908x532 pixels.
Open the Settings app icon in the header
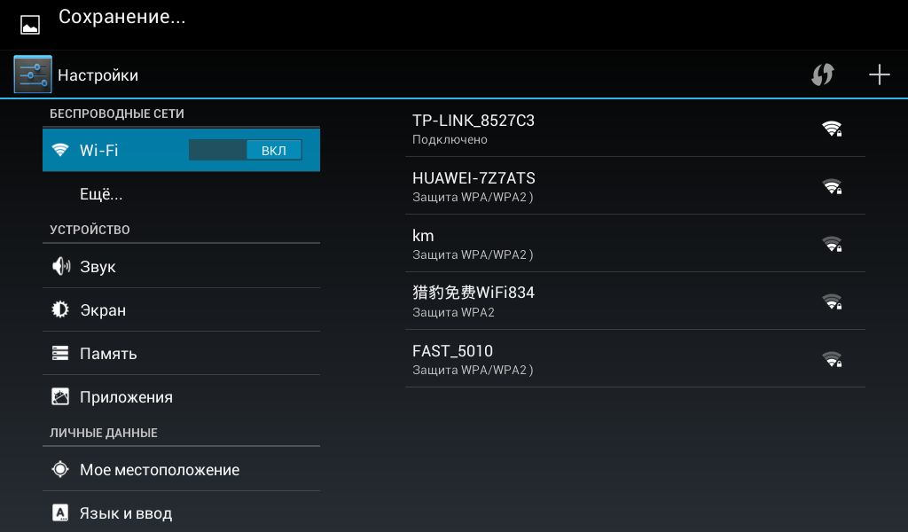33,74
